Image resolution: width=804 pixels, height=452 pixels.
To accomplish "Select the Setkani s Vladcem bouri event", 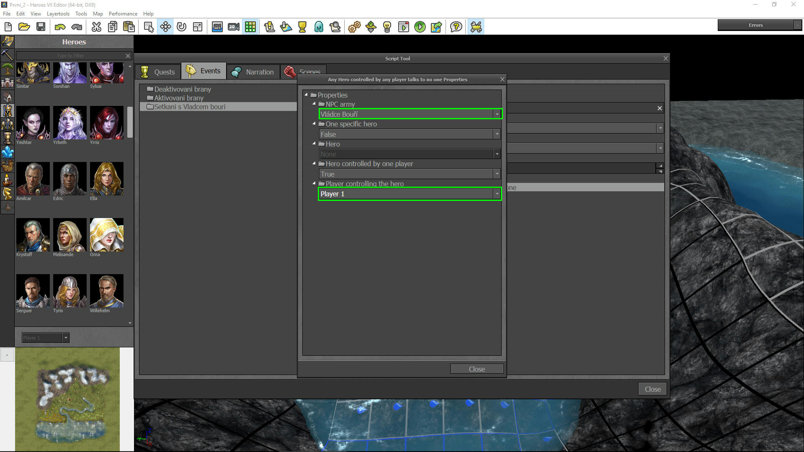I will pos(218,106).
